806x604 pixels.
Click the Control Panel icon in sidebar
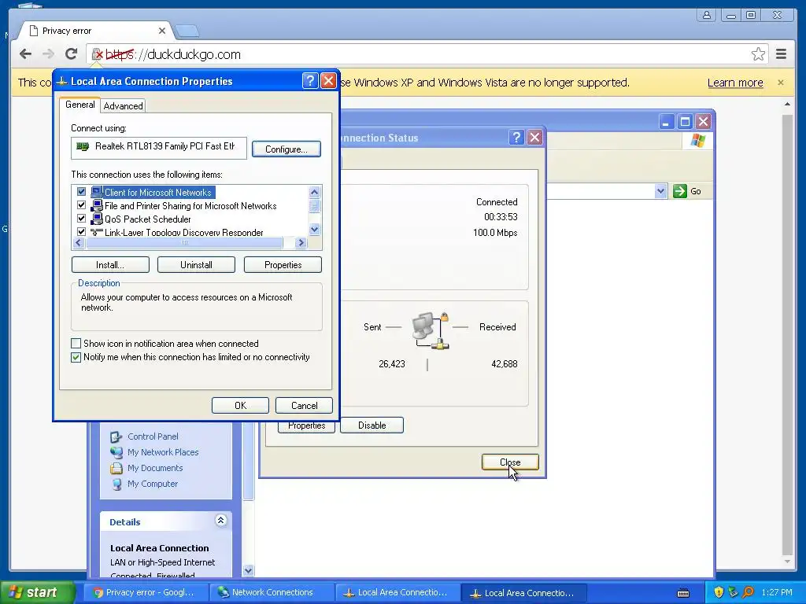[116, 437]
